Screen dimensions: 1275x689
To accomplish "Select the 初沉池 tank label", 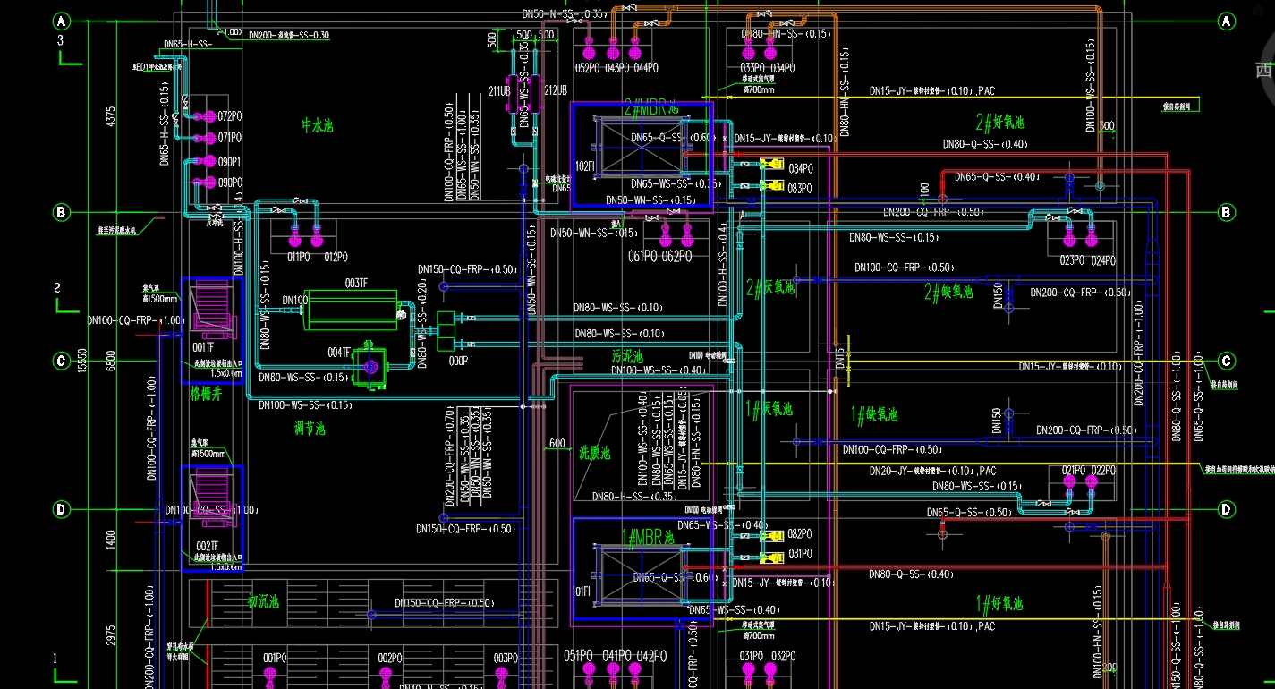I will [263, 602].
